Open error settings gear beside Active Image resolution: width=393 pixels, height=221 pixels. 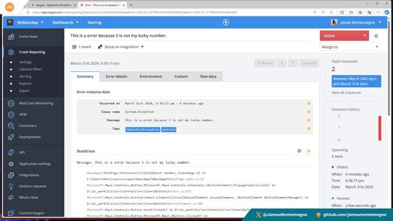(x=376, y=36)
